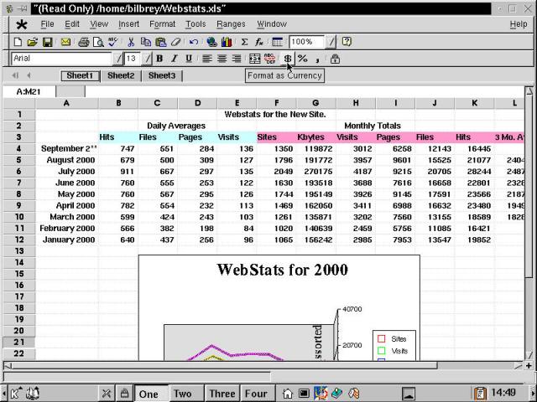Toggle Bold formatting
The height and width of the screenshot is (402, 537).
click(x=159, y=59)
